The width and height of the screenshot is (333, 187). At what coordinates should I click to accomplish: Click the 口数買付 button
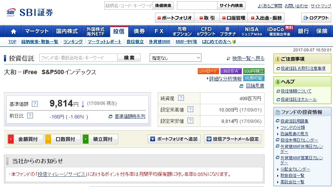(63, 139)
